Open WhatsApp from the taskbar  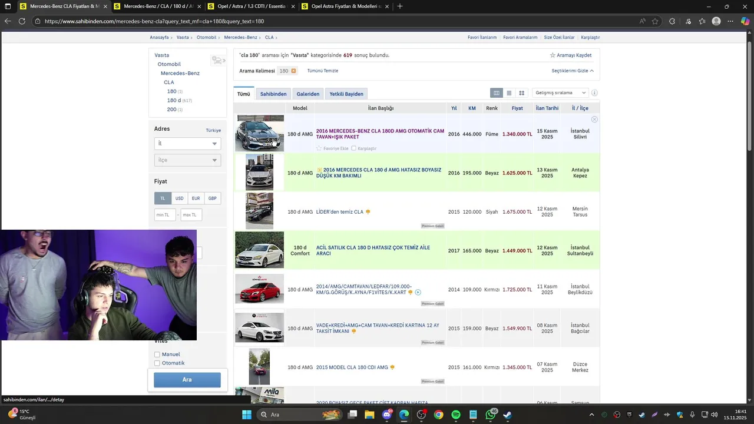[491, 415]
